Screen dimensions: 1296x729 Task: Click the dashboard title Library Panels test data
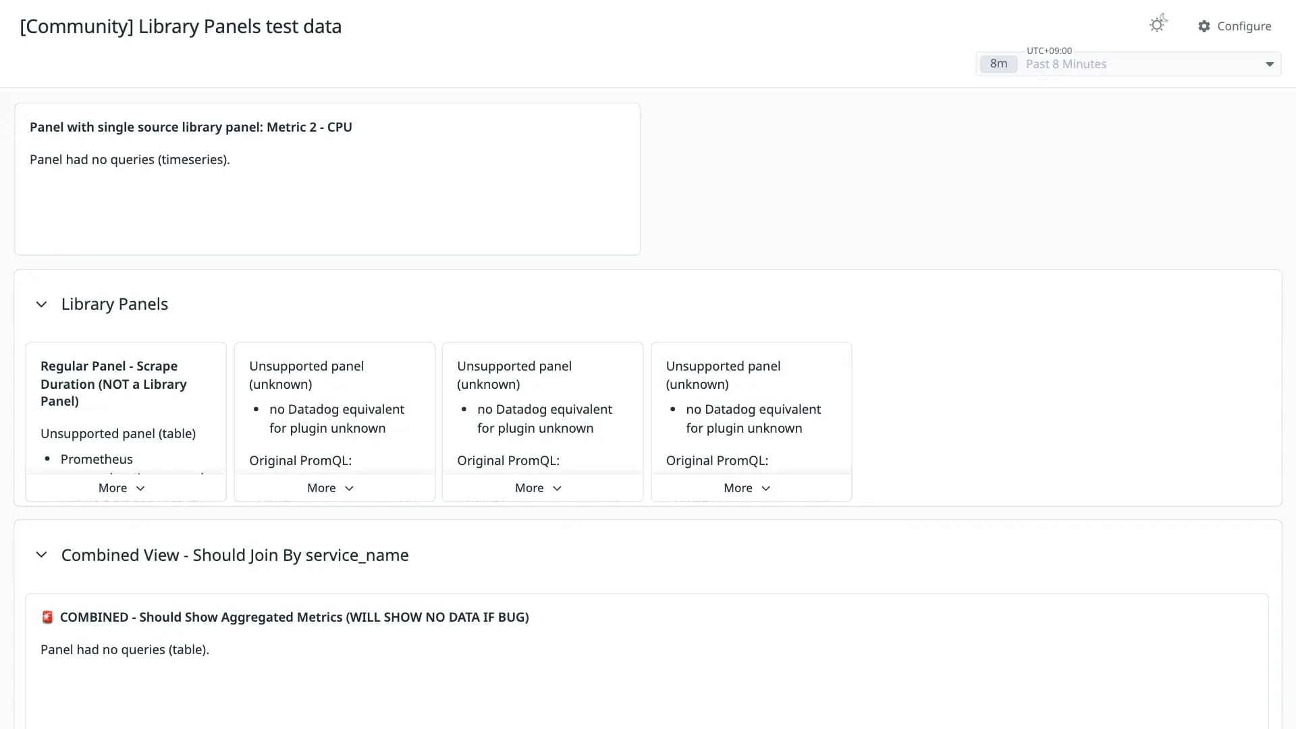tap(181, 26)
